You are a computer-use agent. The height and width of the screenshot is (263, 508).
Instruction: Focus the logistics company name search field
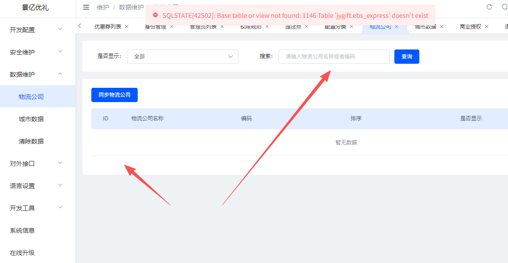click(x=334, y=56)
